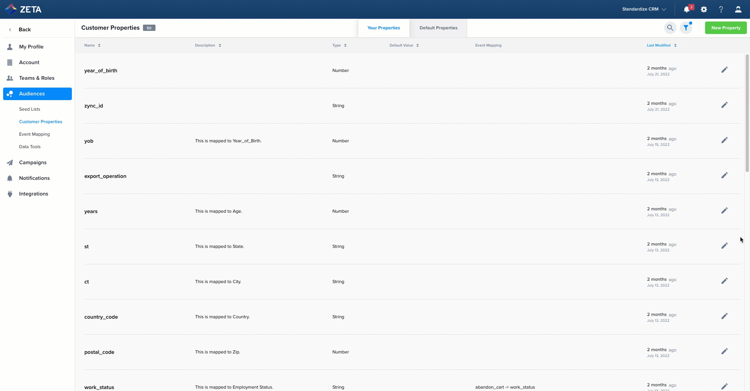750x391 pixels.
Task: Click the ZETA logo
Action: (x=23, y=9)
